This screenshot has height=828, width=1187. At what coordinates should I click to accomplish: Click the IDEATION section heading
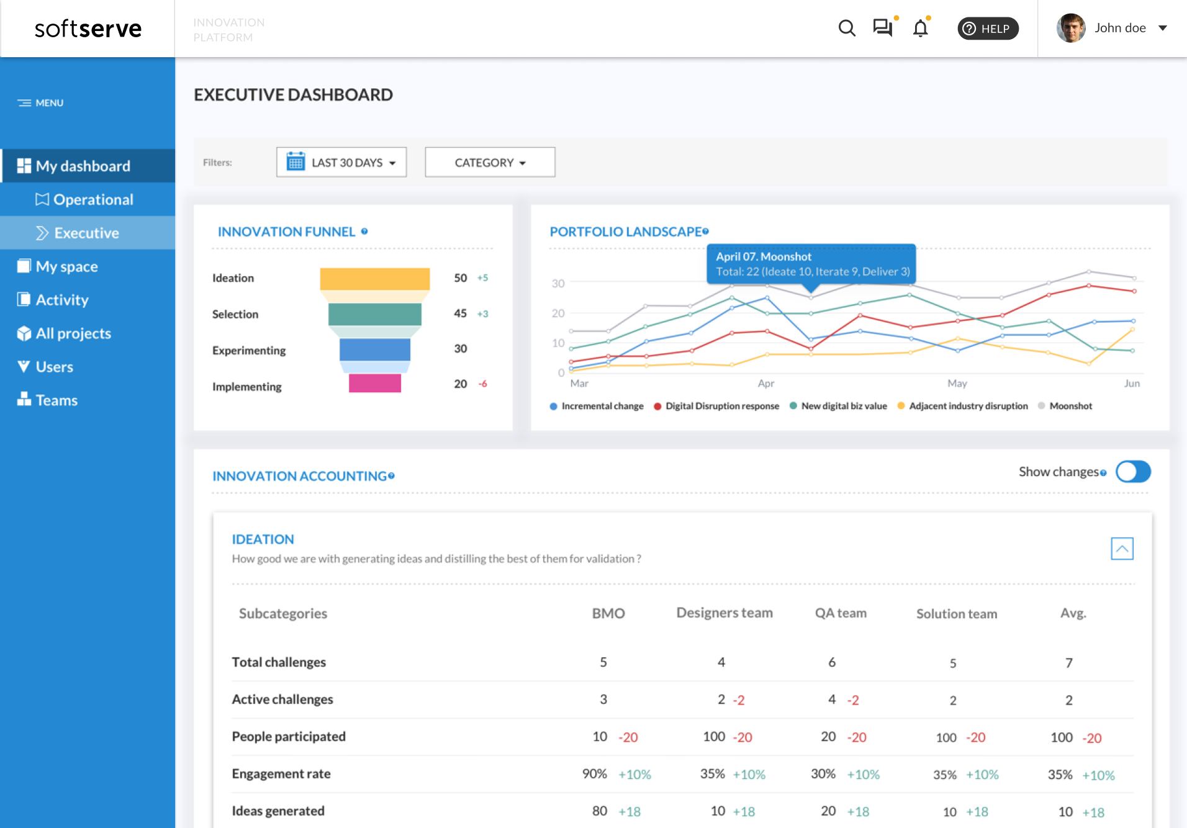[x=263, y=539]
